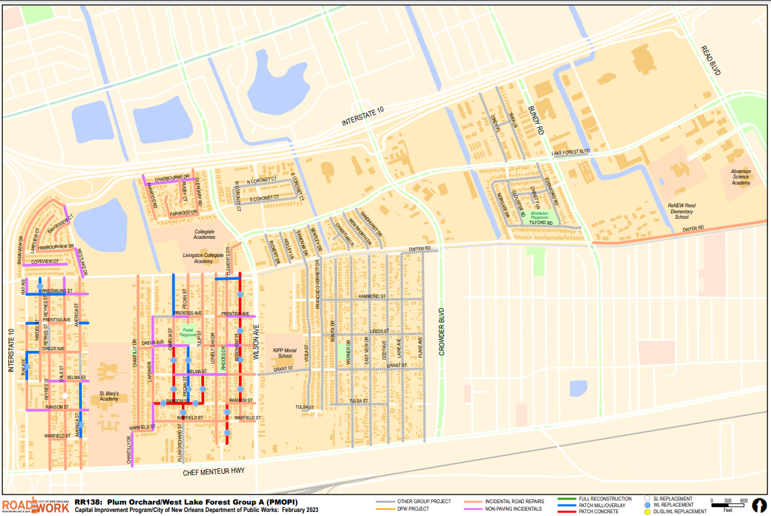
Task: Click the CROWDER BLVD street label
Action: tap(442, 332)
